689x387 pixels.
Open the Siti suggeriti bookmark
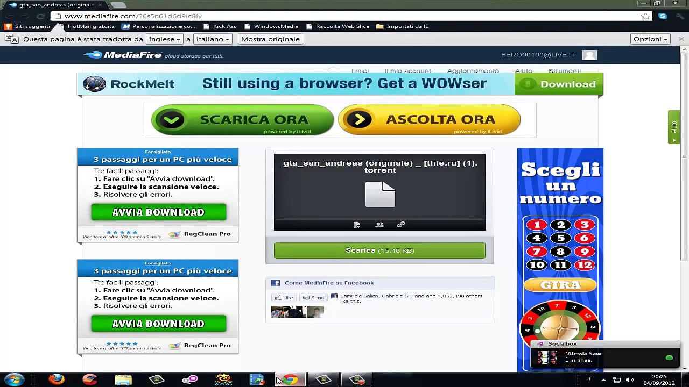(x=27, y=26)
